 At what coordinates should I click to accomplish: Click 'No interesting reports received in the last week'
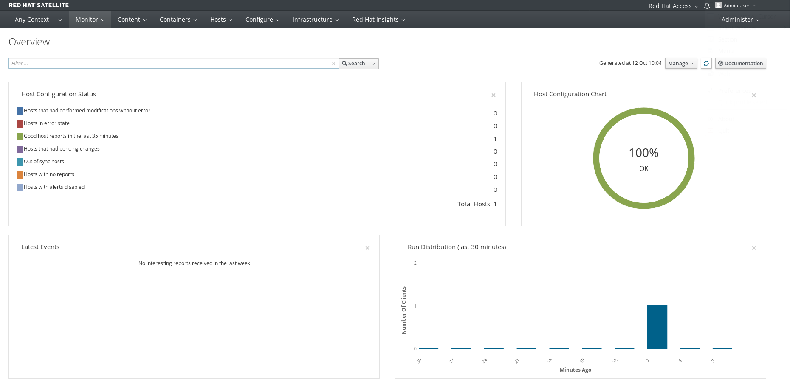pyautogui.click(x=194, y=263)
